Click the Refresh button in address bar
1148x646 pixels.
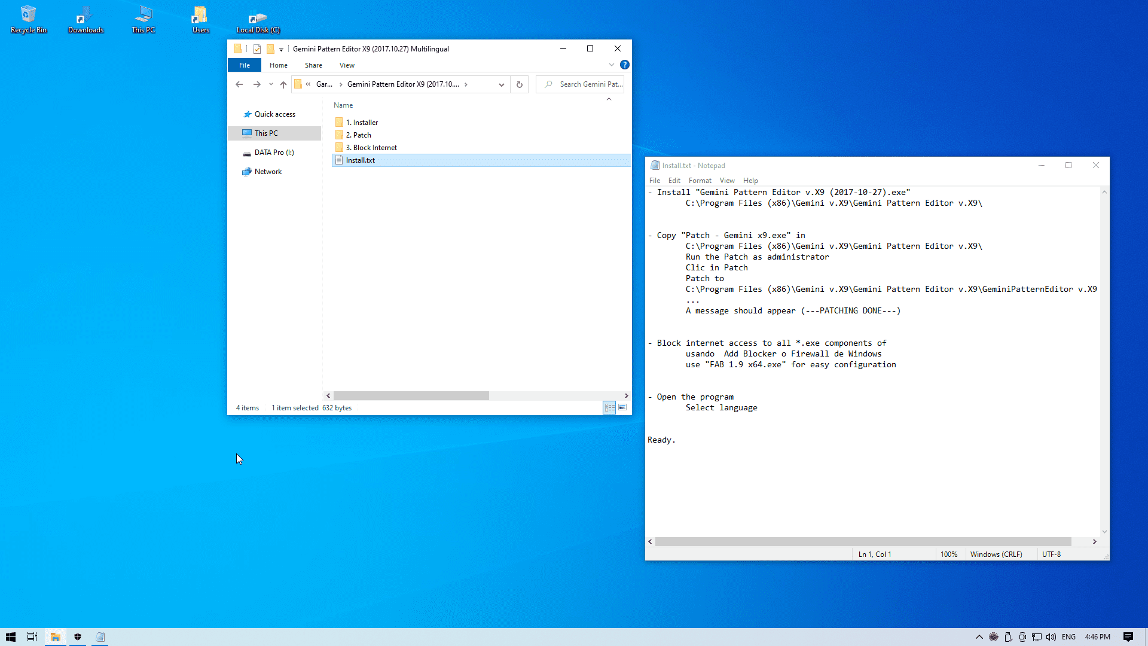click(x=519, y=84)
